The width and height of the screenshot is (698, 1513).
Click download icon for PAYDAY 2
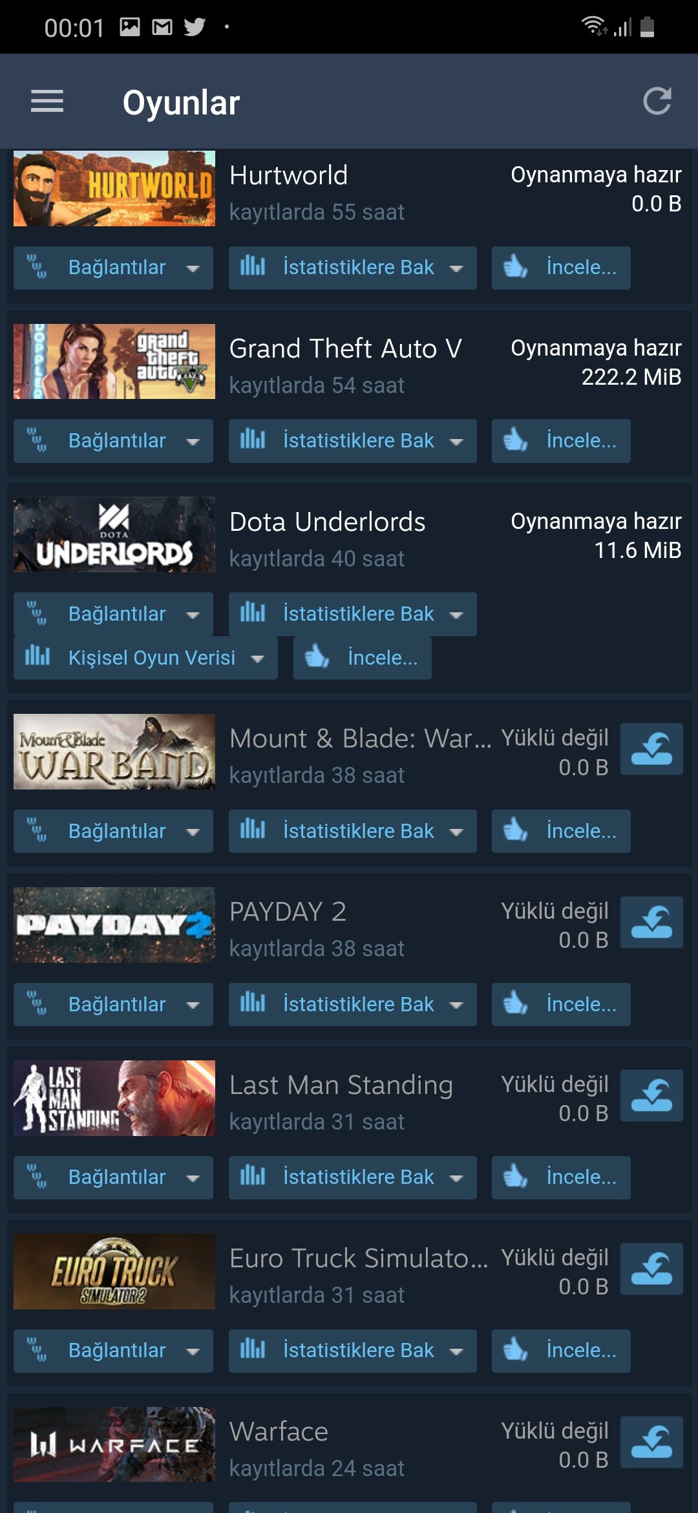651,922
